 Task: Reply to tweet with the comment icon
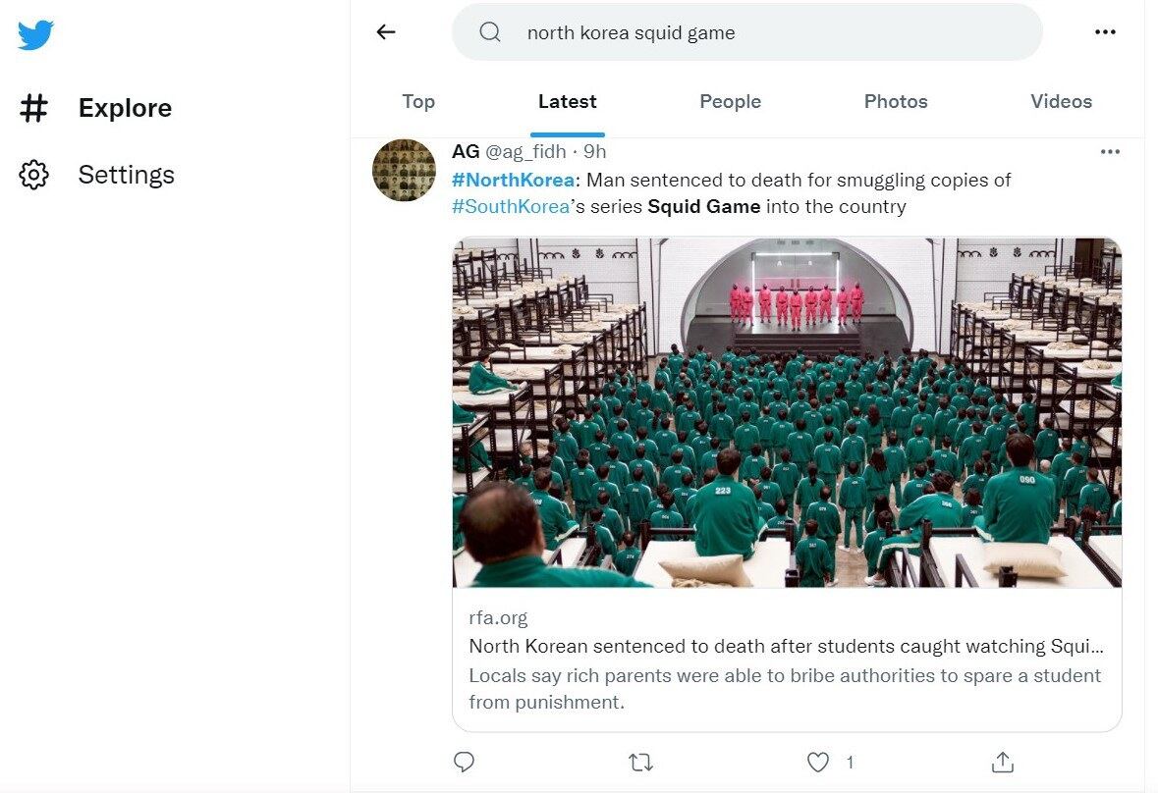click(x=465, y=762)
